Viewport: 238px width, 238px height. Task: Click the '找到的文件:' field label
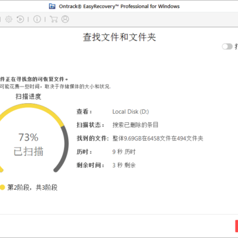[93, 138]
